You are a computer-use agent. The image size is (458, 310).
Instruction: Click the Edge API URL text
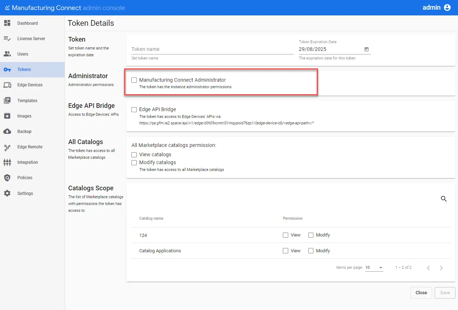227,123
